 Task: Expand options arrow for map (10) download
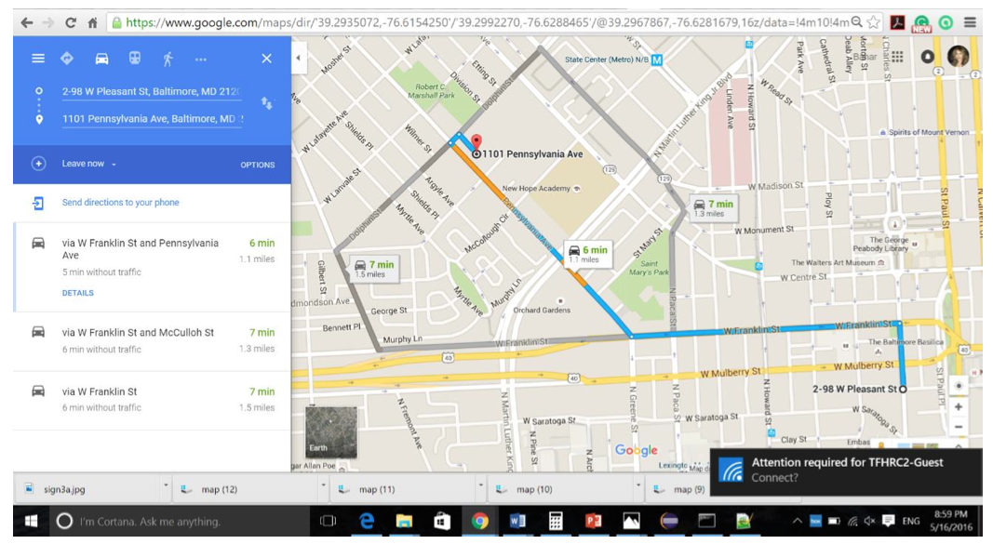(638, 486)
